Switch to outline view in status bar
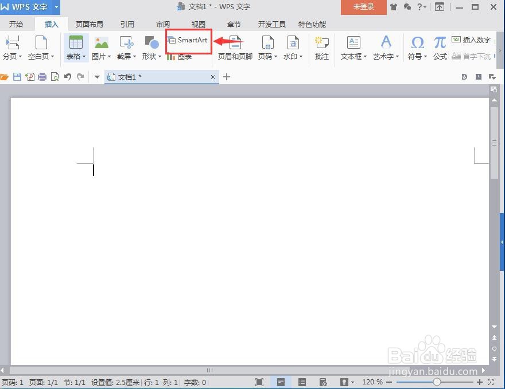505x389 pixels. pos(302,382)
